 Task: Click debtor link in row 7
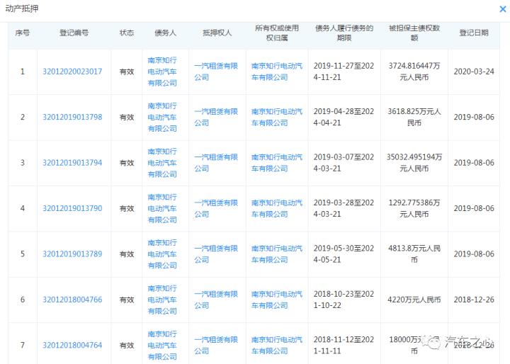pyautogui.click(x=162, y=345)
